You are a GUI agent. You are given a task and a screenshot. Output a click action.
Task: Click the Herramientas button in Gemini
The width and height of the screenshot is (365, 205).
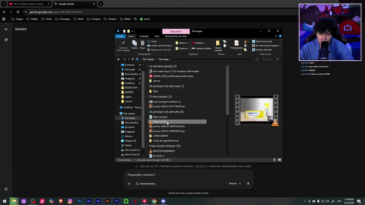[x=145, y=184]
